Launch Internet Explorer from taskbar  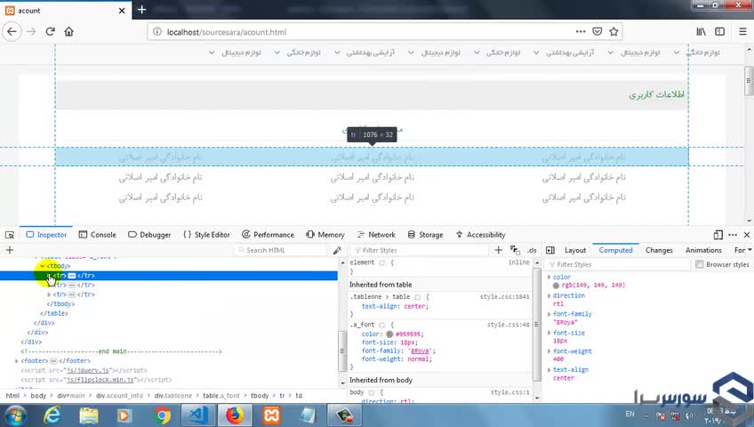click(52, 415)
